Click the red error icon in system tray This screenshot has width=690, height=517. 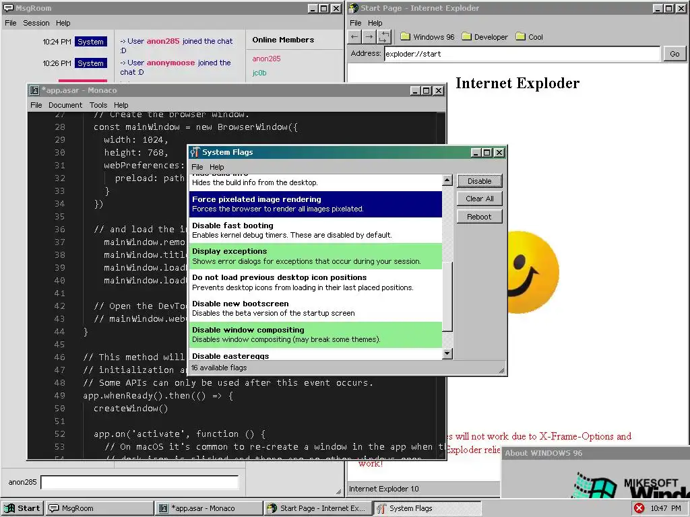639,508
